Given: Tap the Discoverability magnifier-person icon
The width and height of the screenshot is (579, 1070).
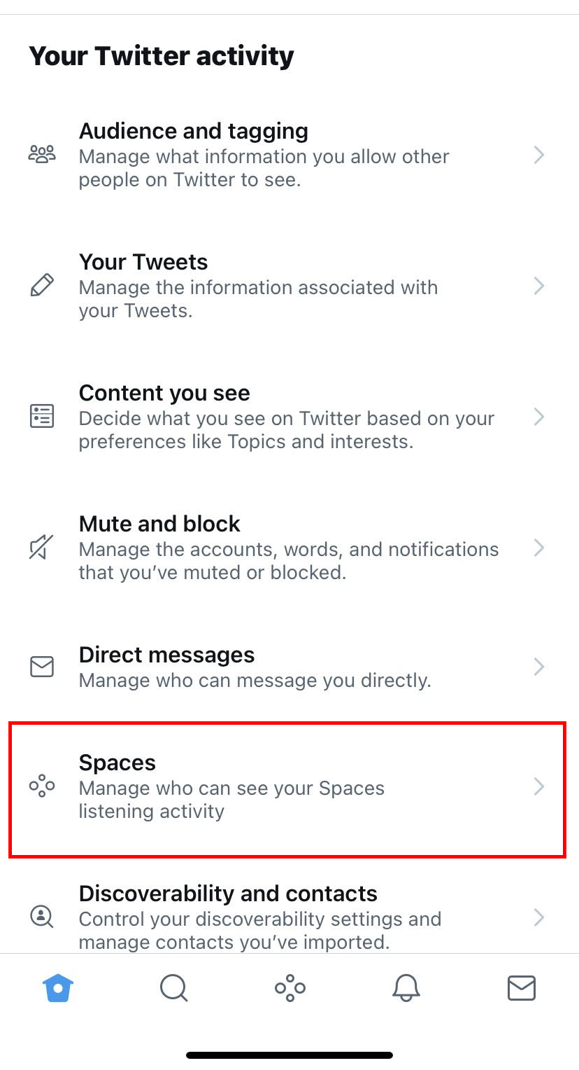Looking at the screenshot, I should click(x=42, y=917).
